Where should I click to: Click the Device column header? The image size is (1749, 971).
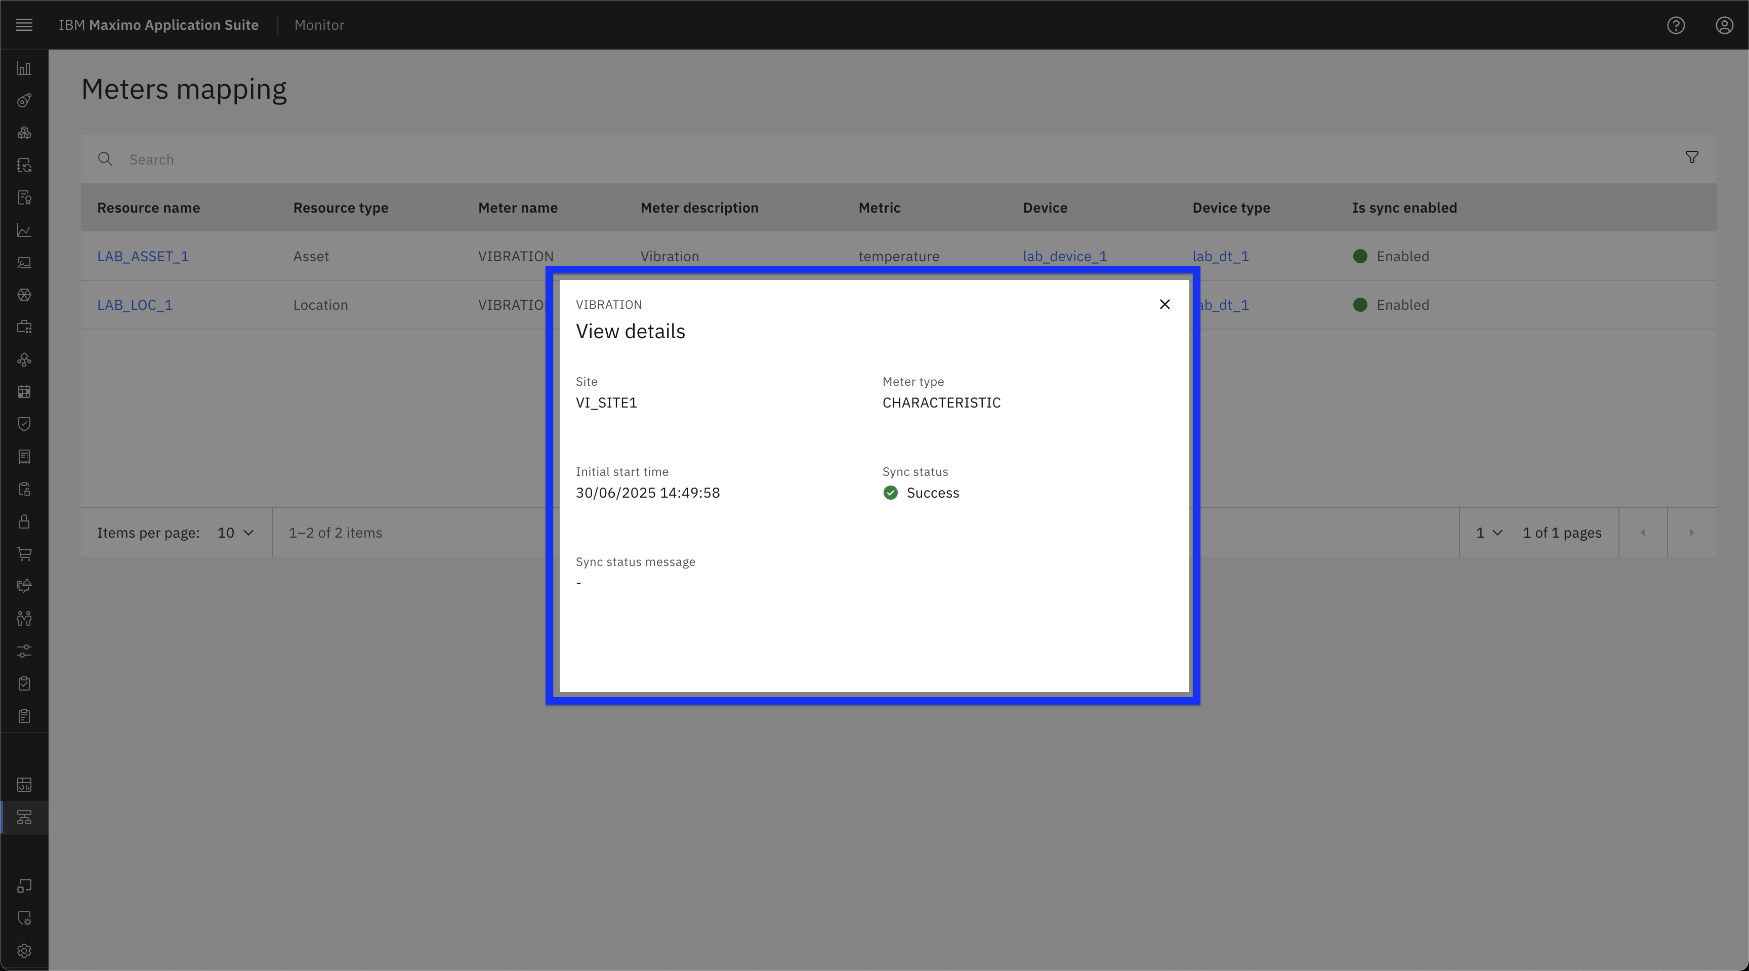pos(1045,208)
